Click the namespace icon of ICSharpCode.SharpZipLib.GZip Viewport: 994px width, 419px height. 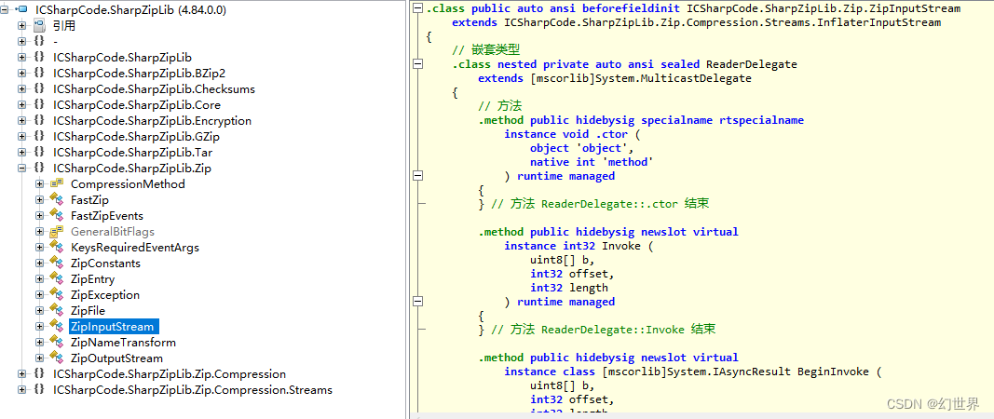tap(39, 137)
